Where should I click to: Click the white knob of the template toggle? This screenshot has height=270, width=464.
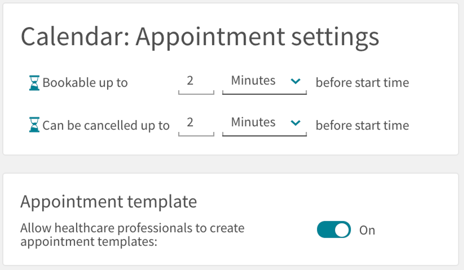coord(342,229)
